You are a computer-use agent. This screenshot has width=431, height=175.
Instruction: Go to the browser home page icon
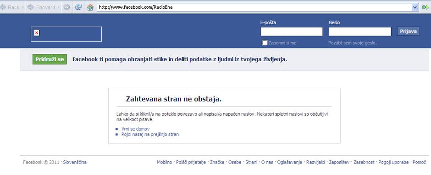tap(90, 7)
